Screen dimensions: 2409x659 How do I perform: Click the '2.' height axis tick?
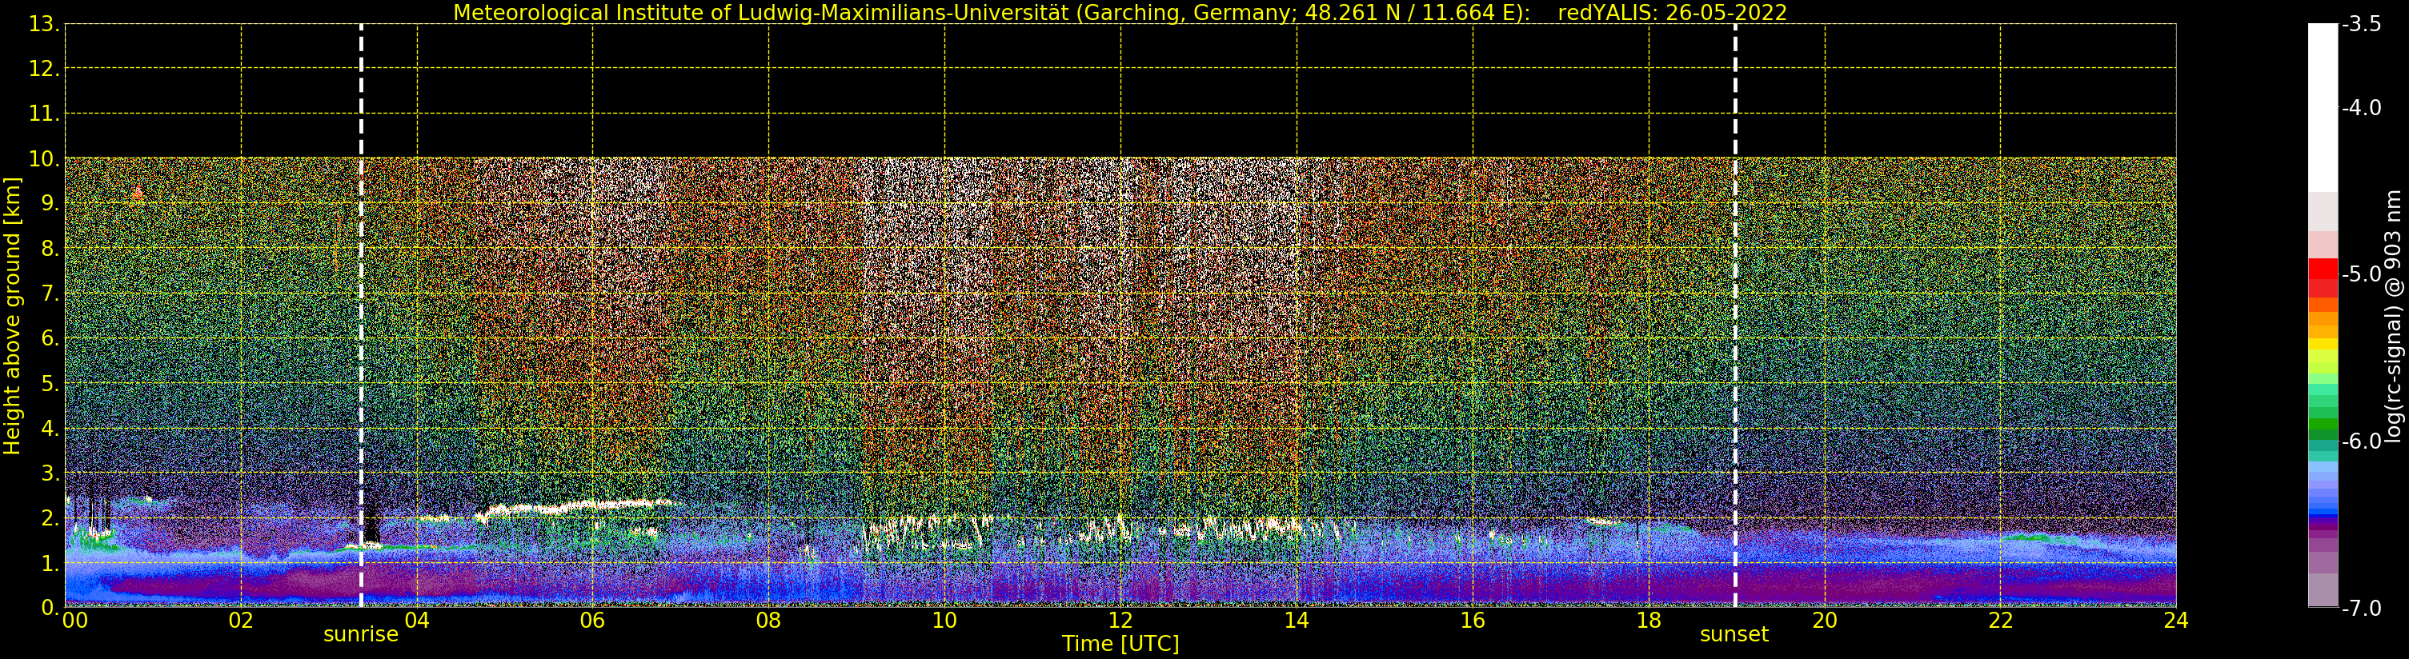point(50,518)
